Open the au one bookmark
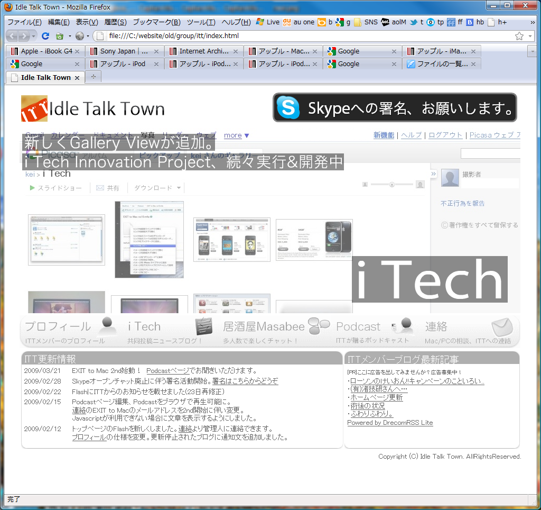This screenshot has height=510, width=541. click(x=299, y=22)
